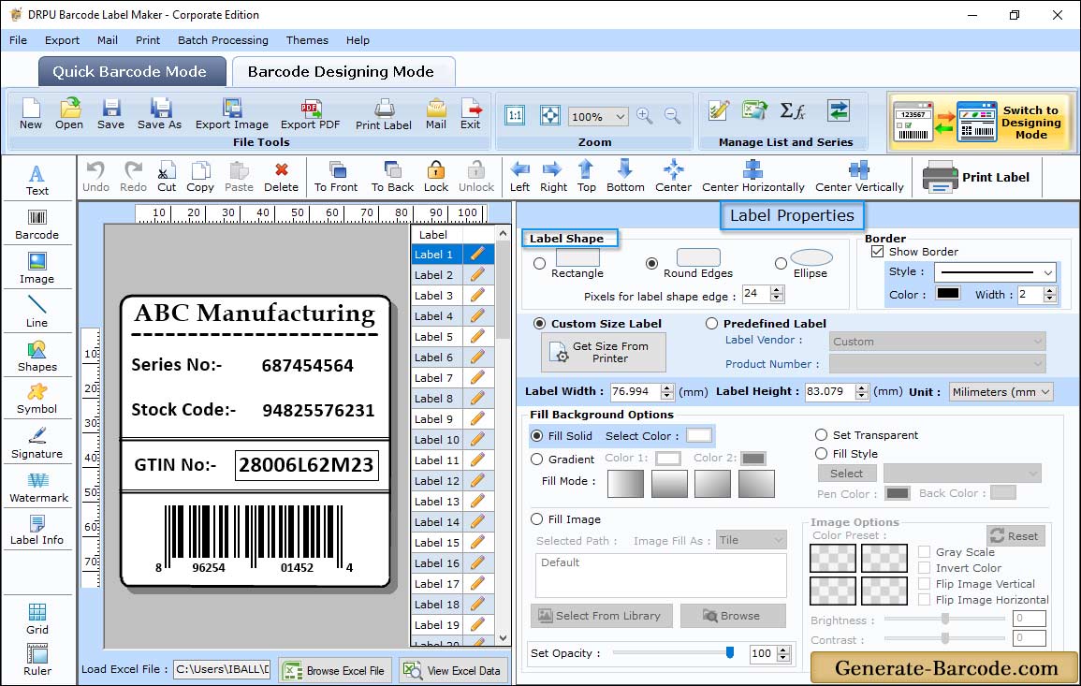Click Browse Excel File button
1081x686 pixels.
click(x=336, y=670)
